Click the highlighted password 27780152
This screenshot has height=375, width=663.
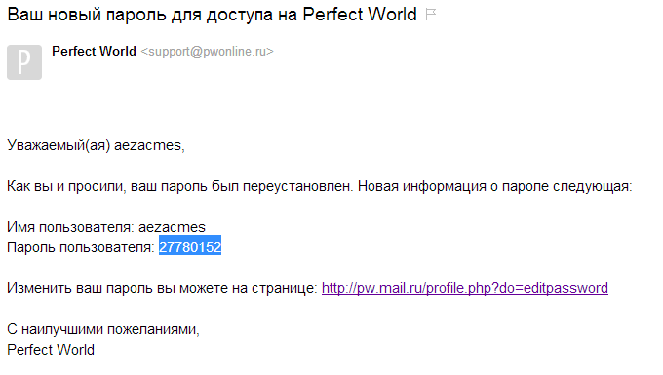[x=190, y=247]
